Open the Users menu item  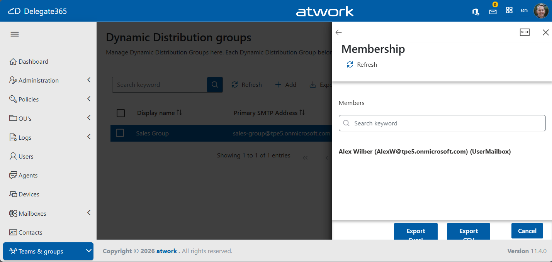coord(26,156)
